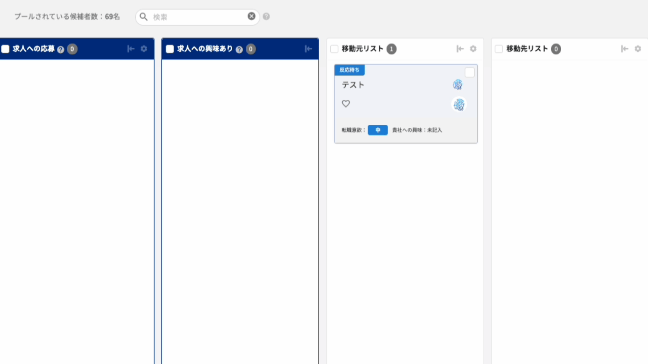Screen dimensions: 648x364
Task: Click the 移動先リスト count badge 0
Action: pyautogui.click(x=556, y=49)
